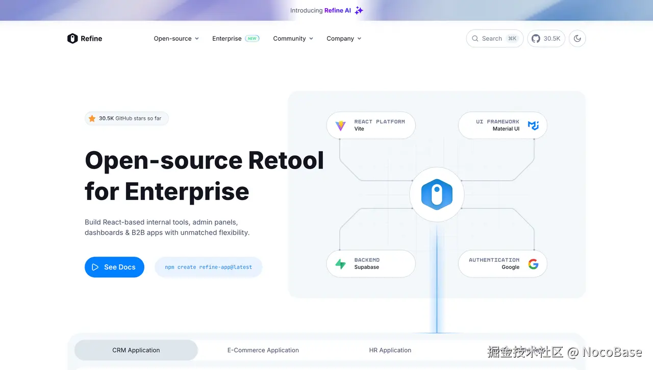
Task: Select the Backend Supabase card
Action: 371,264
